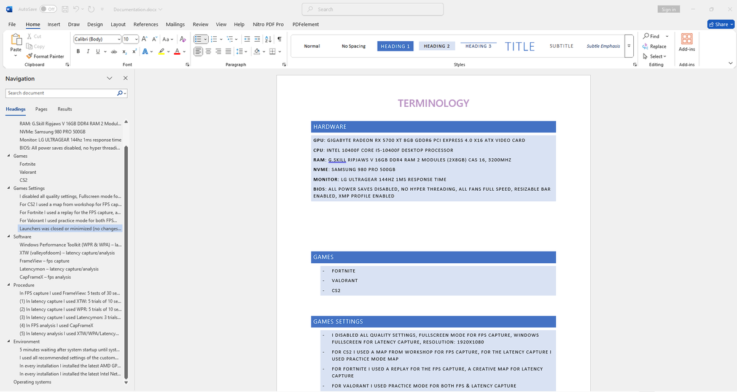Open Text Effects and Typography

(x=146, y=52)
